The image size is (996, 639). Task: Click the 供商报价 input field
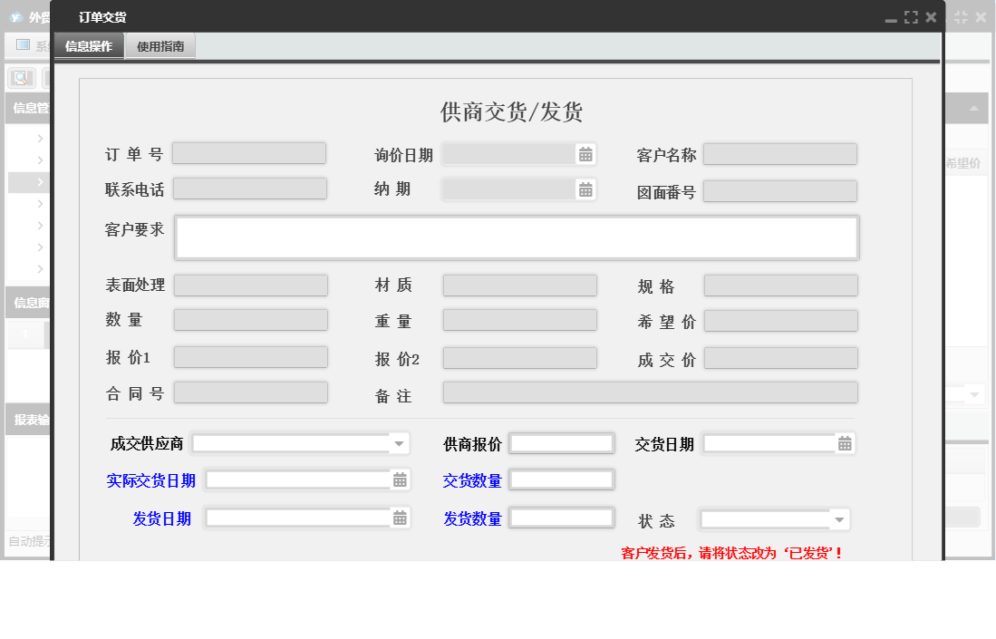tap(560, 443)
